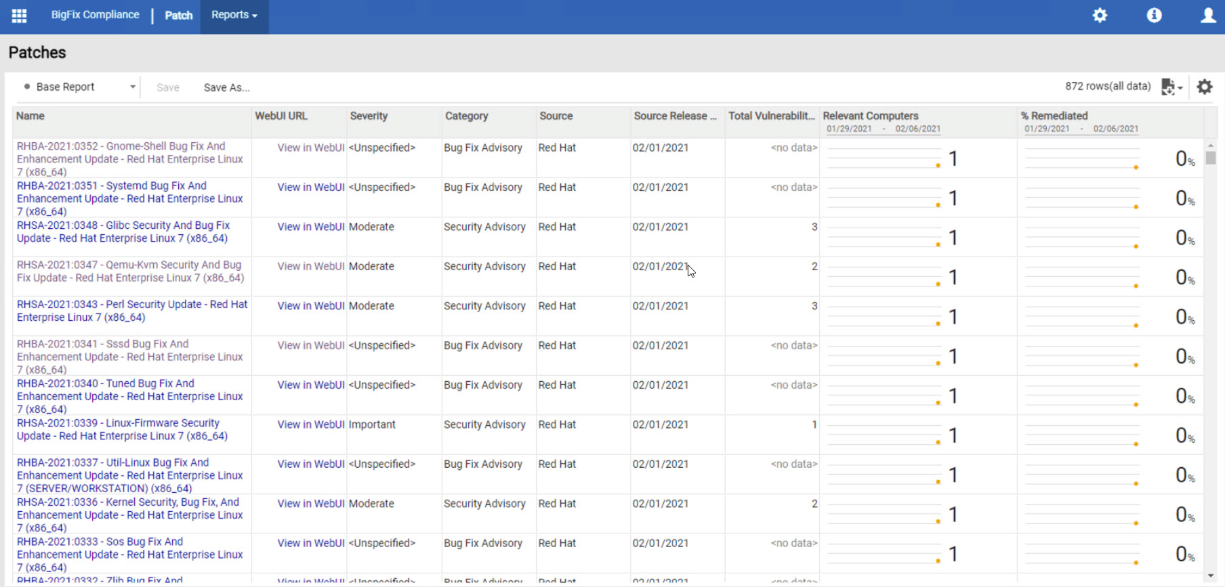Open the user profile icon
1225x587 pixels.
point(1207,16)
